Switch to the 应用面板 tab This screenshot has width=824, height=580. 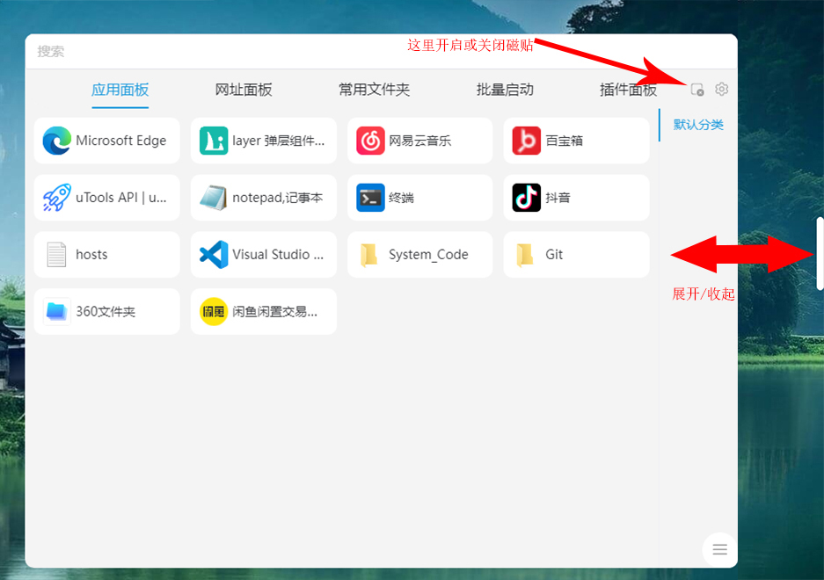tap(120, 90)
